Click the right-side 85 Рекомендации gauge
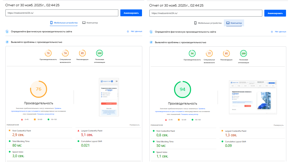Screen dimensions: 292x162 [x=226, y=53]
